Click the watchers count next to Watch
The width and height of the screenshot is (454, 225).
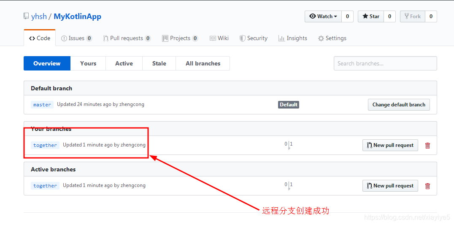(347, 16)
